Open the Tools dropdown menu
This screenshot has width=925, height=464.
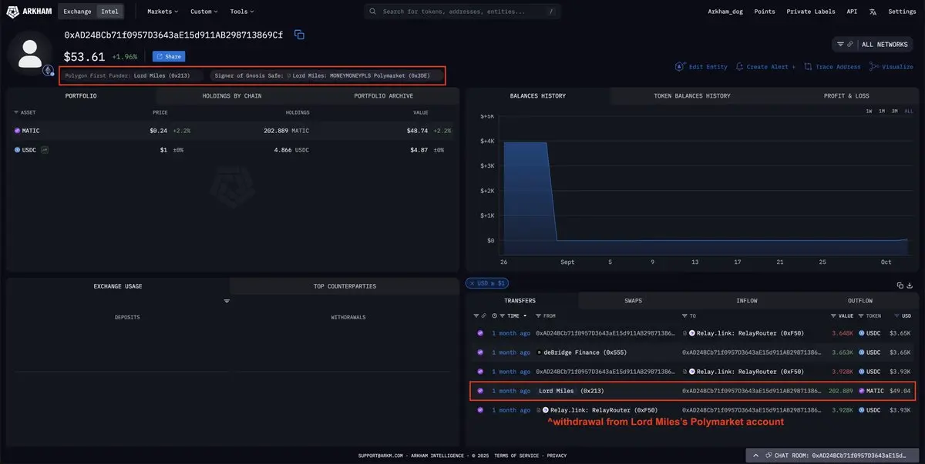click(x=241, y=12)
